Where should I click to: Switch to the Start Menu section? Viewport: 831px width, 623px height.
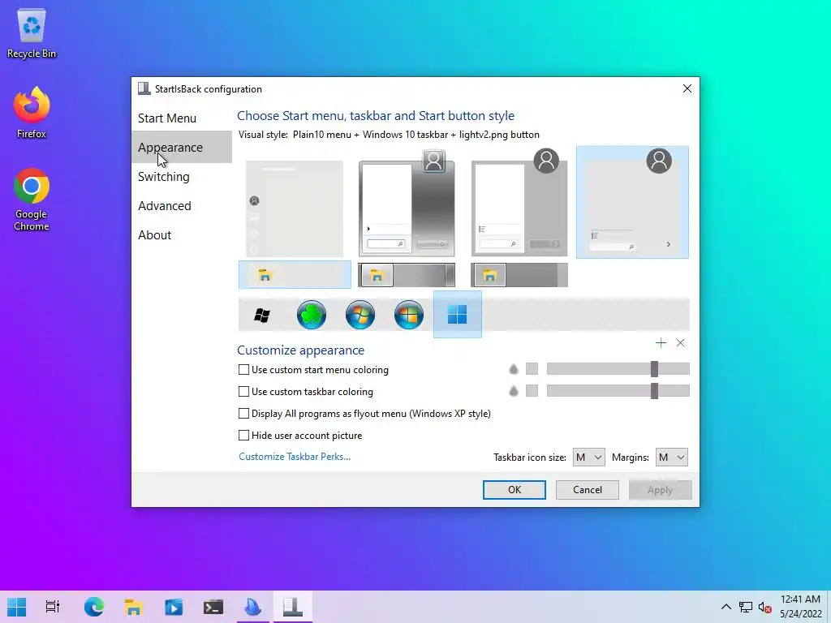182,118
